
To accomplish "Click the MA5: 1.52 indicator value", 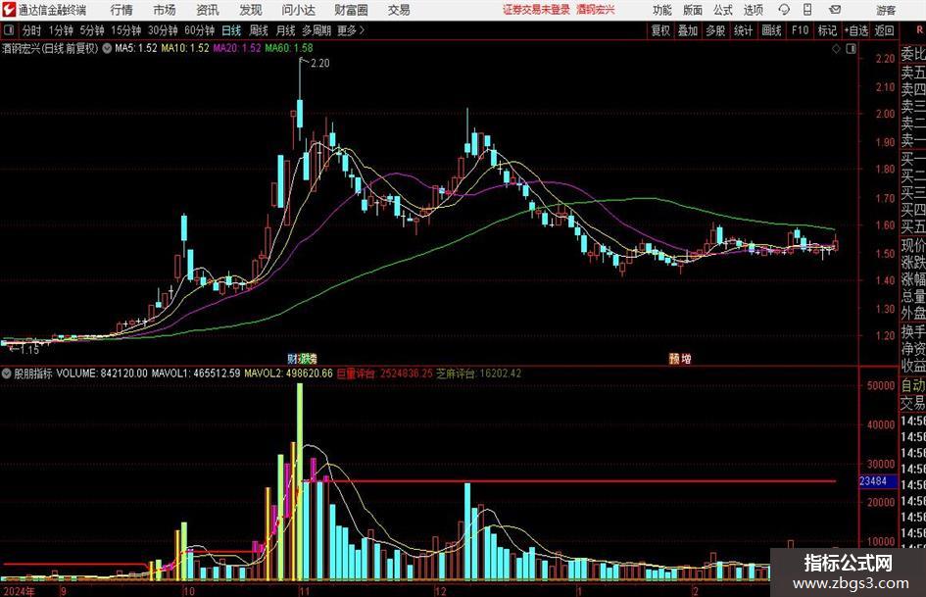I will pos(136,48).
